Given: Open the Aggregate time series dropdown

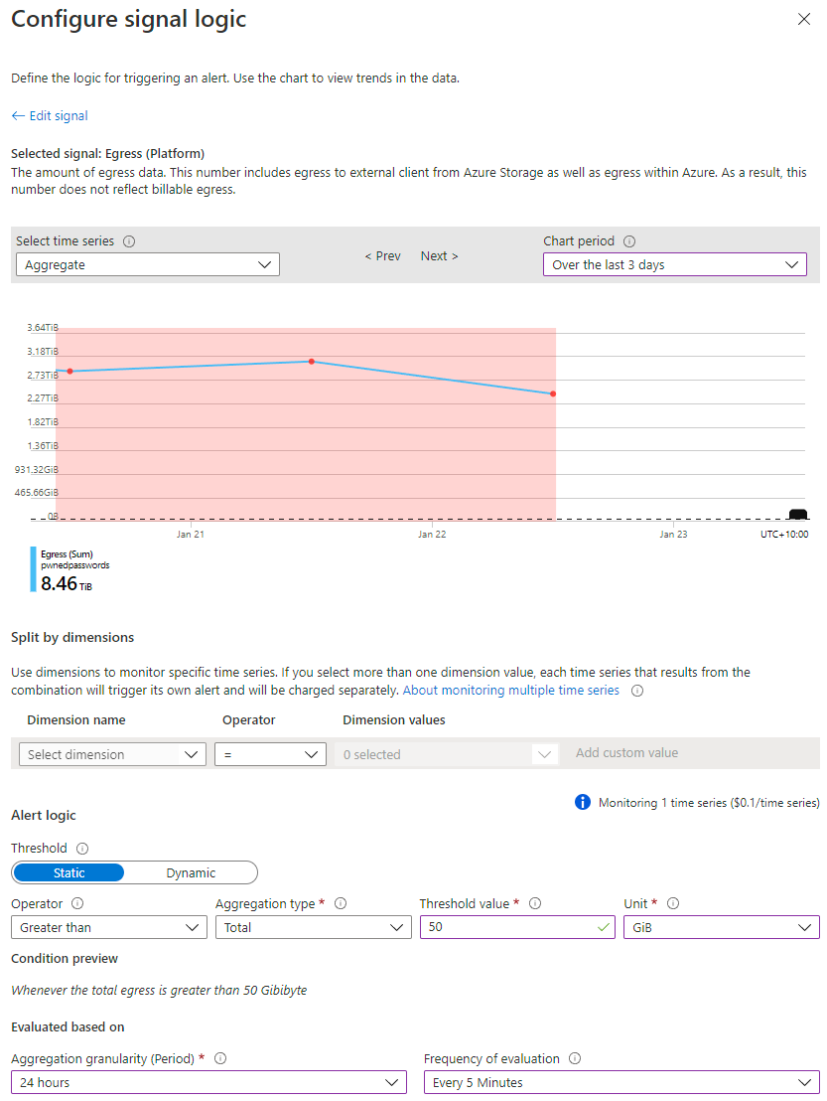Looking at the screenshot, I should coord(148,264).
